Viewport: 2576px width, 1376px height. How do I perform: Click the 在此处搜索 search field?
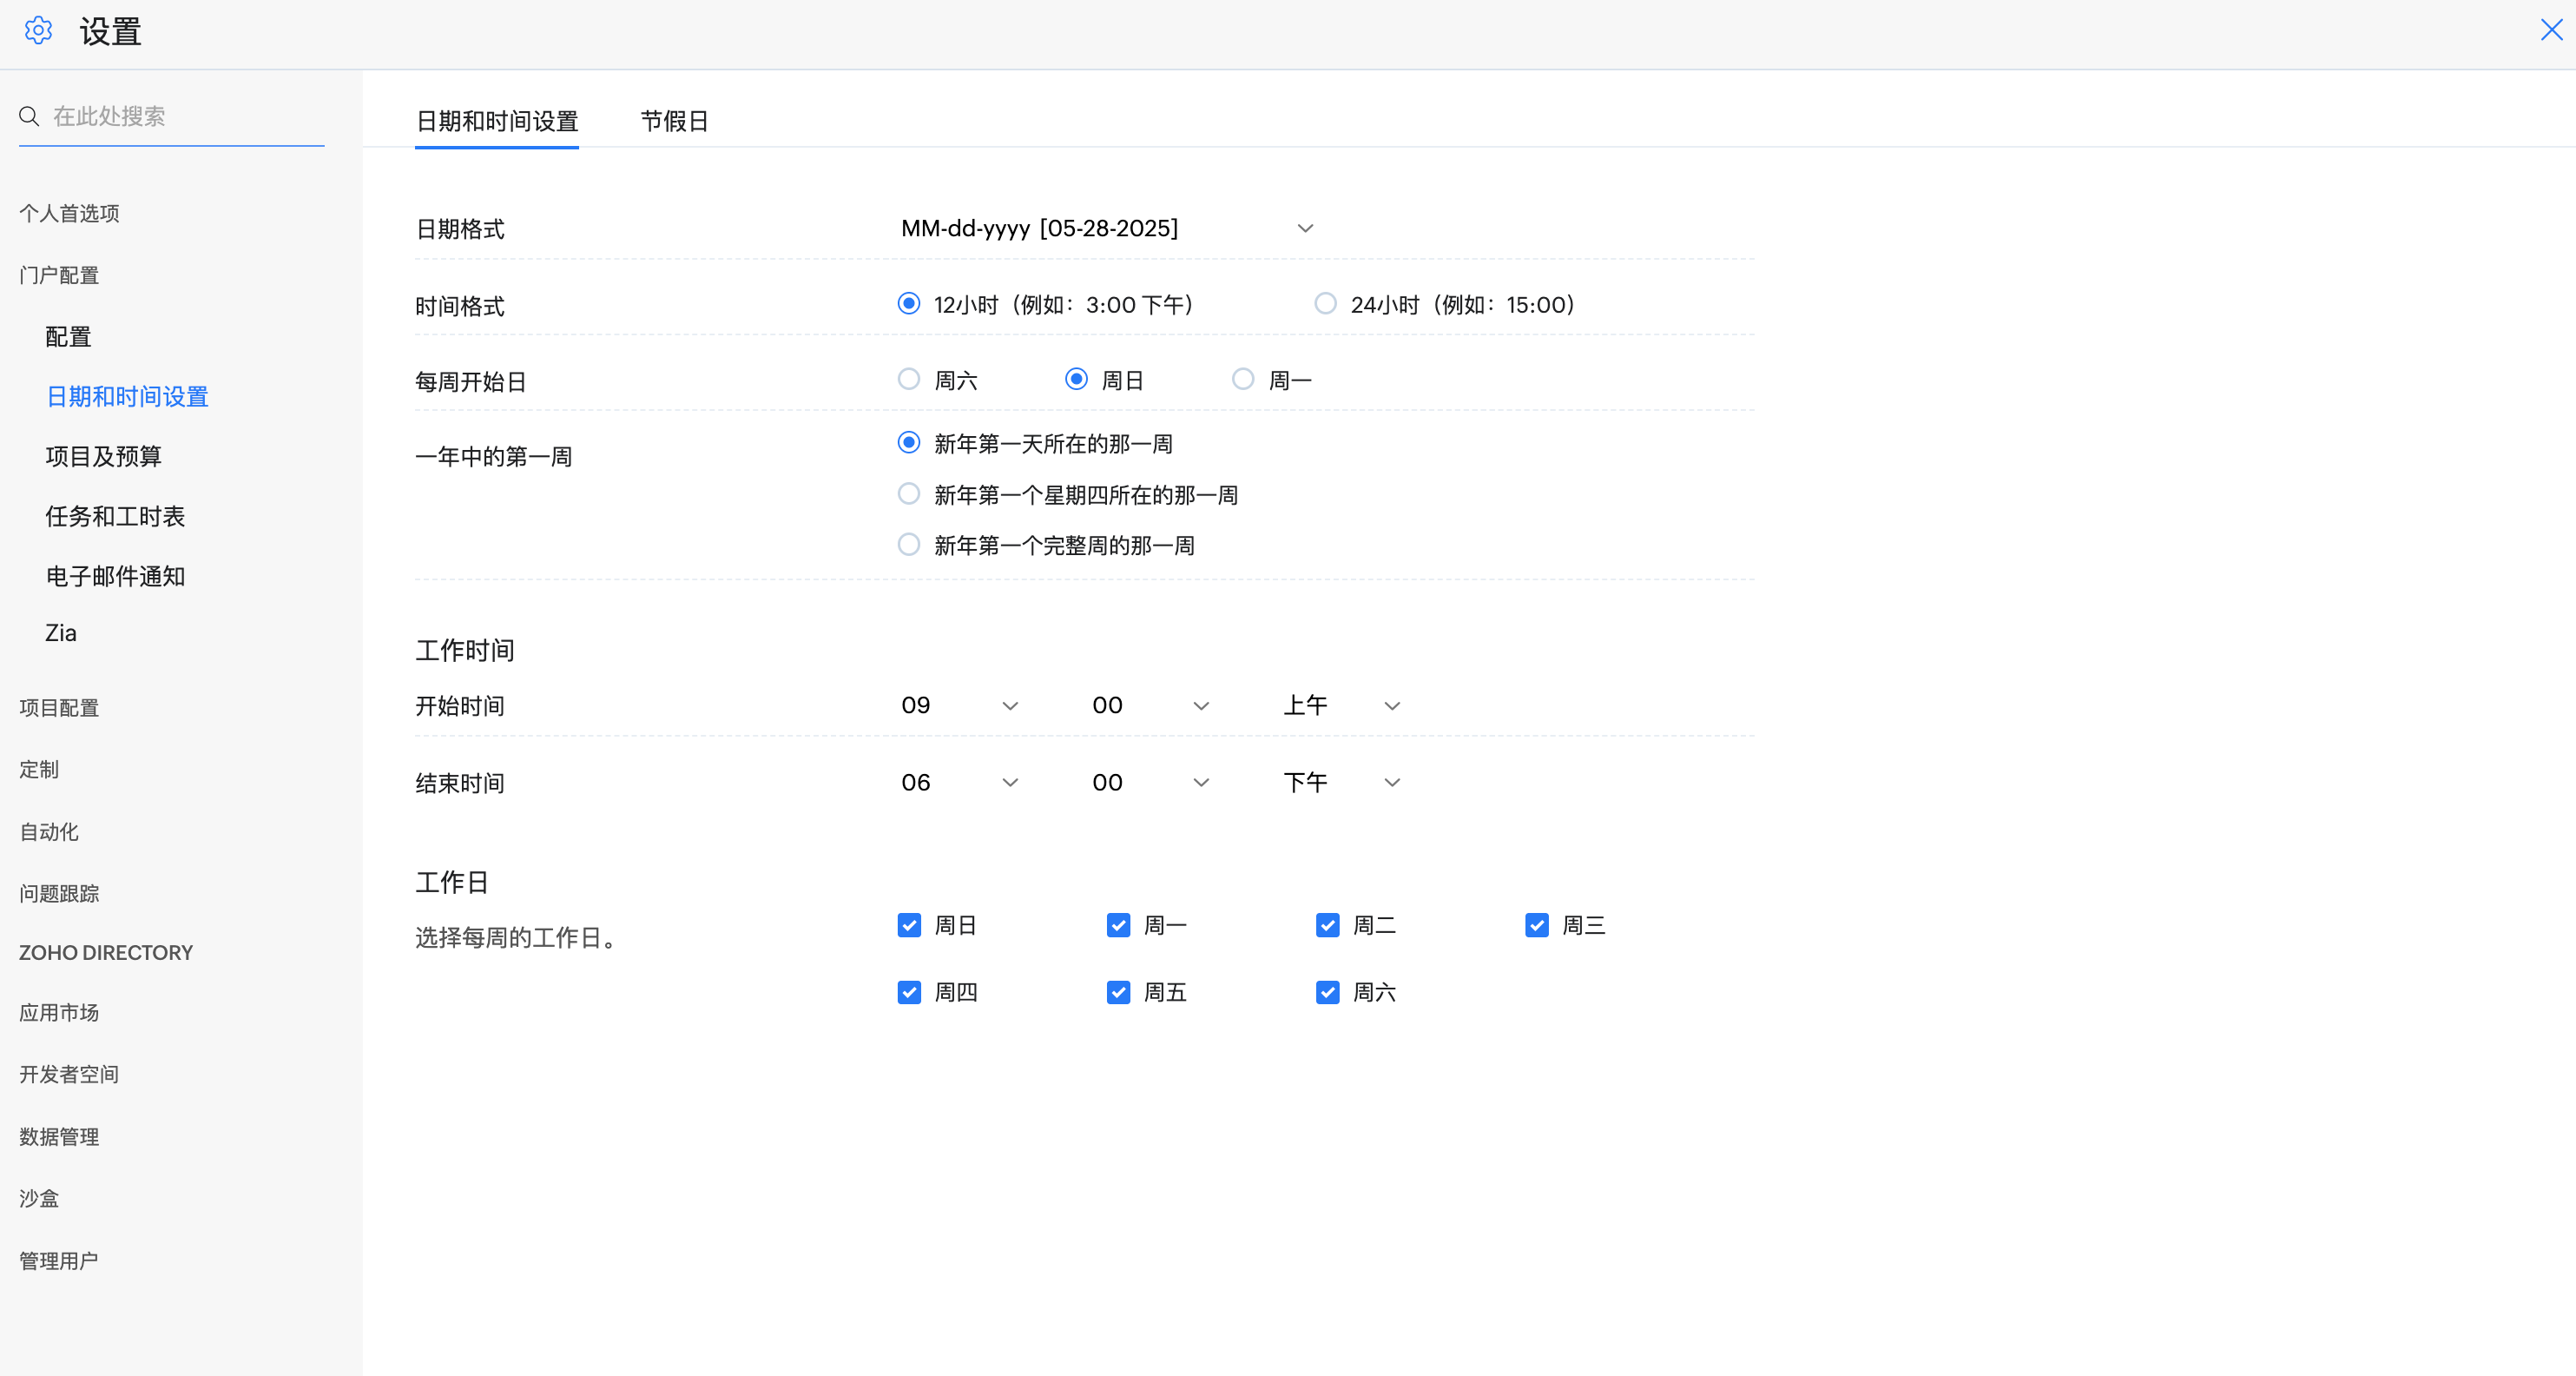point(185,116)
